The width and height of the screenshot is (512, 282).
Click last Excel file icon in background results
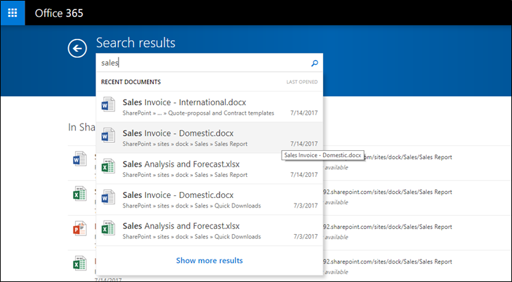coord(80,263)
